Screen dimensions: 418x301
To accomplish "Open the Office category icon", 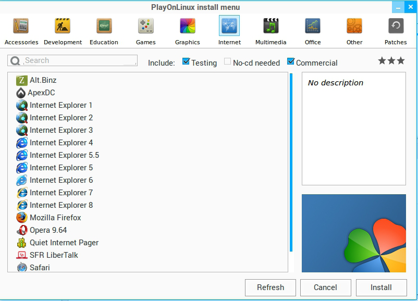I will (313, 26).
